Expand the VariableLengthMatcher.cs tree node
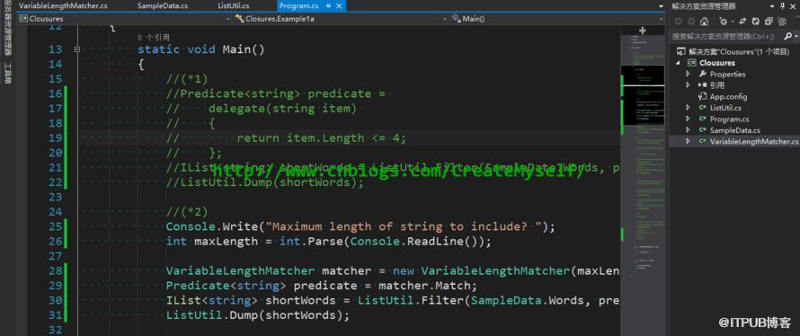Image resolution: width=800 pixels, height=336 pixels. (x=689, y=141)
